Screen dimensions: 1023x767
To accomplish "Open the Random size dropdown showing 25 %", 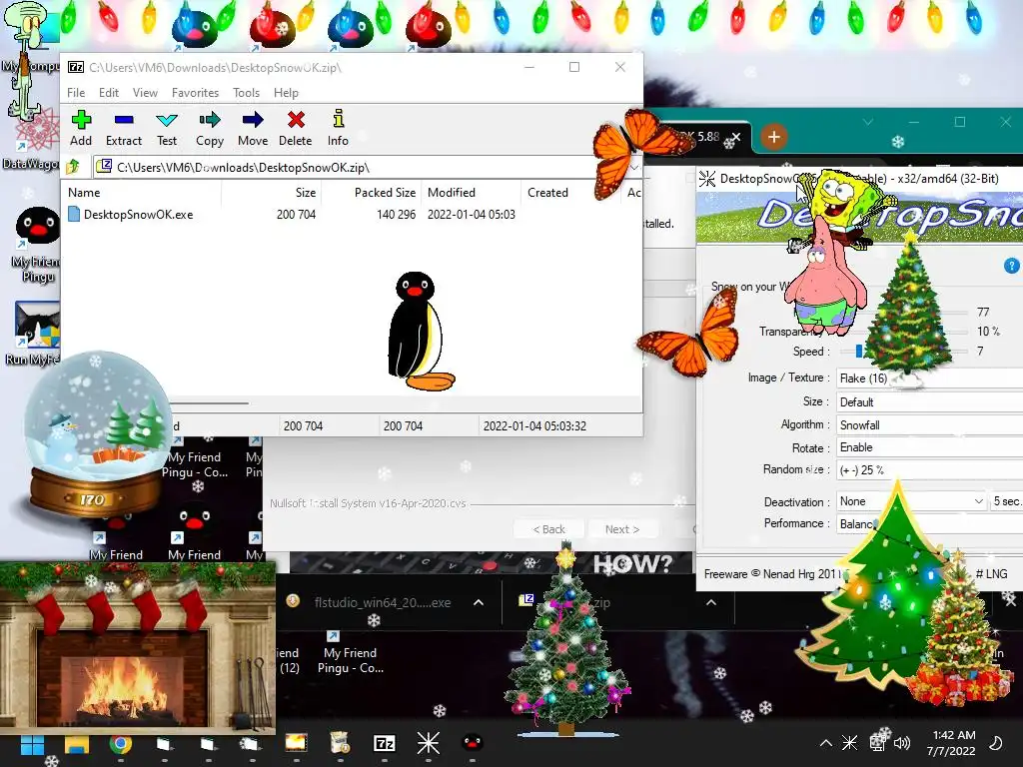I will click(930, 469).
